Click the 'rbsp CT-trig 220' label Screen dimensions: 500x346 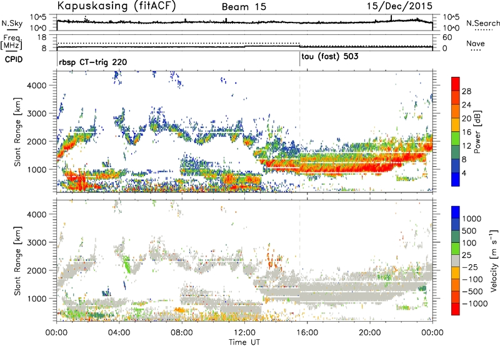(x=92, y=62)
